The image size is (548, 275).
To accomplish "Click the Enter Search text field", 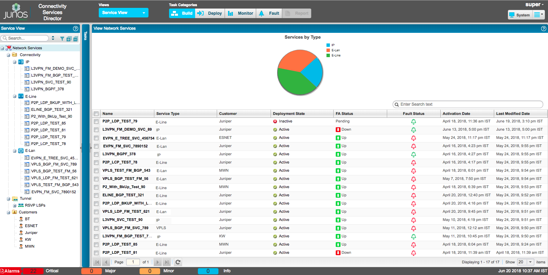I will pyautogui.click(x=468, y=104).
